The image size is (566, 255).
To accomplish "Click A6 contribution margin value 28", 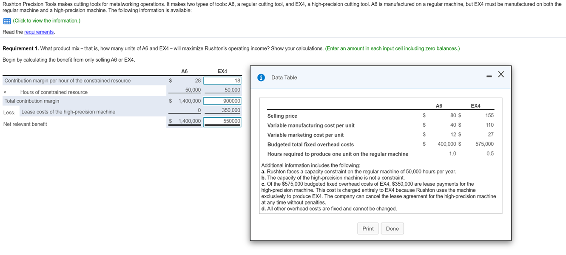I will (198, 81).
